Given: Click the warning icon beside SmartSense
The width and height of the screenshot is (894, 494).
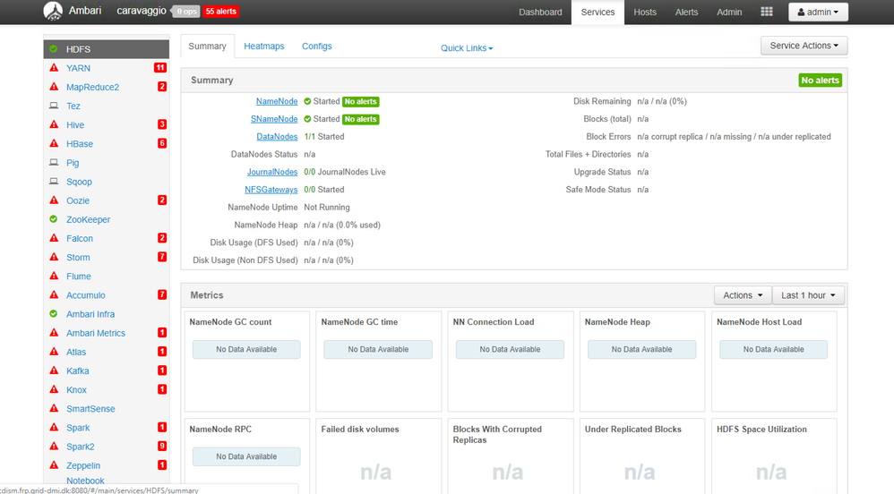Looking at the screenshot, I should click(x=54, y=408).
